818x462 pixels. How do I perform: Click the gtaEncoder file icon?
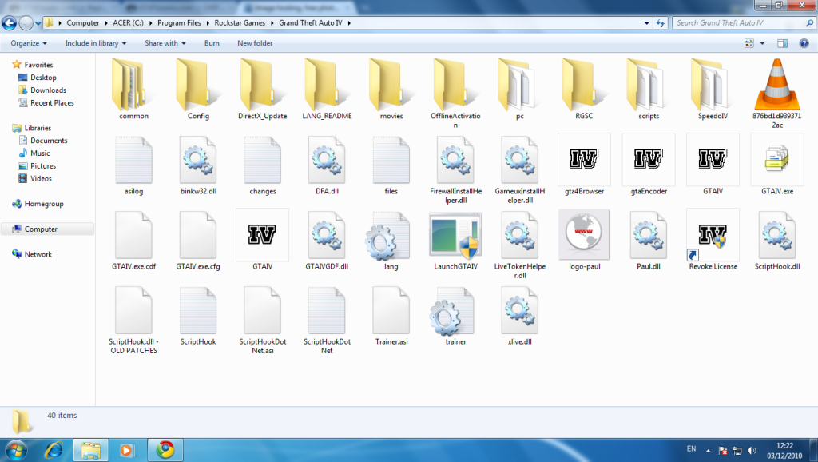pyautogui.click(x=649, y=160)
